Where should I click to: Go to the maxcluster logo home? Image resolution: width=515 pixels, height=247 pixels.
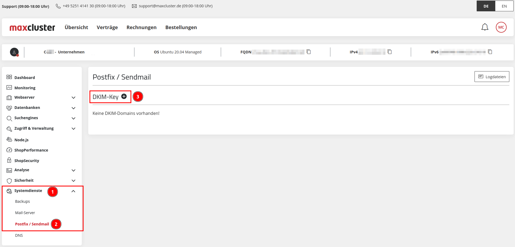tap(32, 28)
